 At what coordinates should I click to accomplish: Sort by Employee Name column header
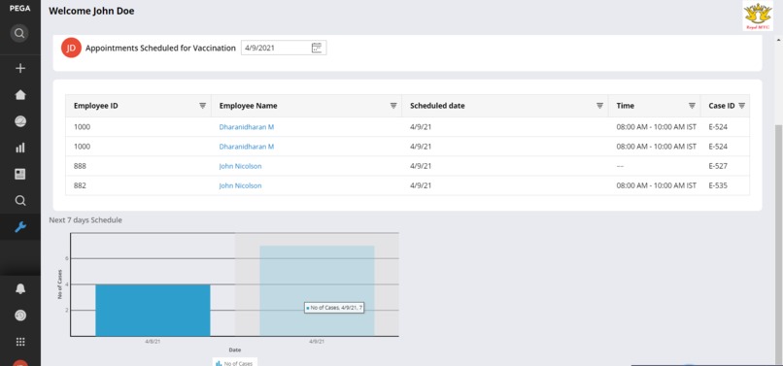[x=248, y=106]
